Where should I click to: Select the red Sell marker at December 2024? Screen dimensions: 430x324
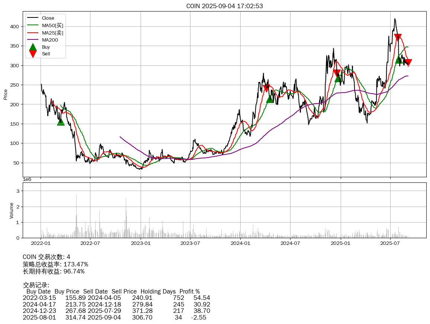click(x=337, y=73)
